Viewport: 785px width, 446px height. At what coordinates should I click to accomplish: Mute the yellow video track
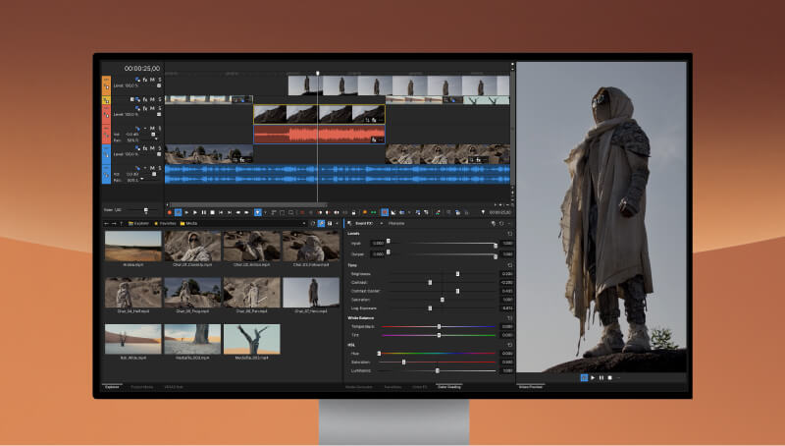tap(152, 99)
